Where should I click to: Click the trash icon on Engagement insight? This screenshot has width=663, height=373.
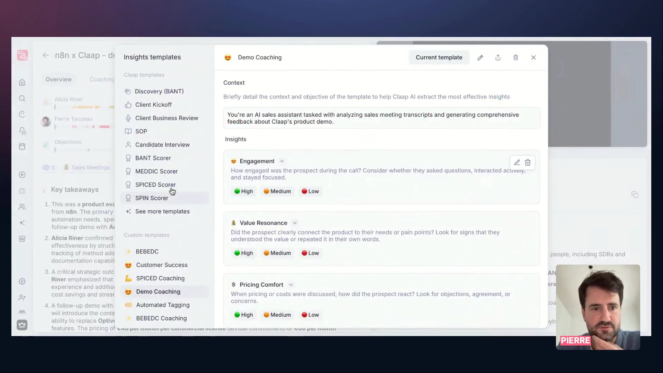click(x=528, y=163)
